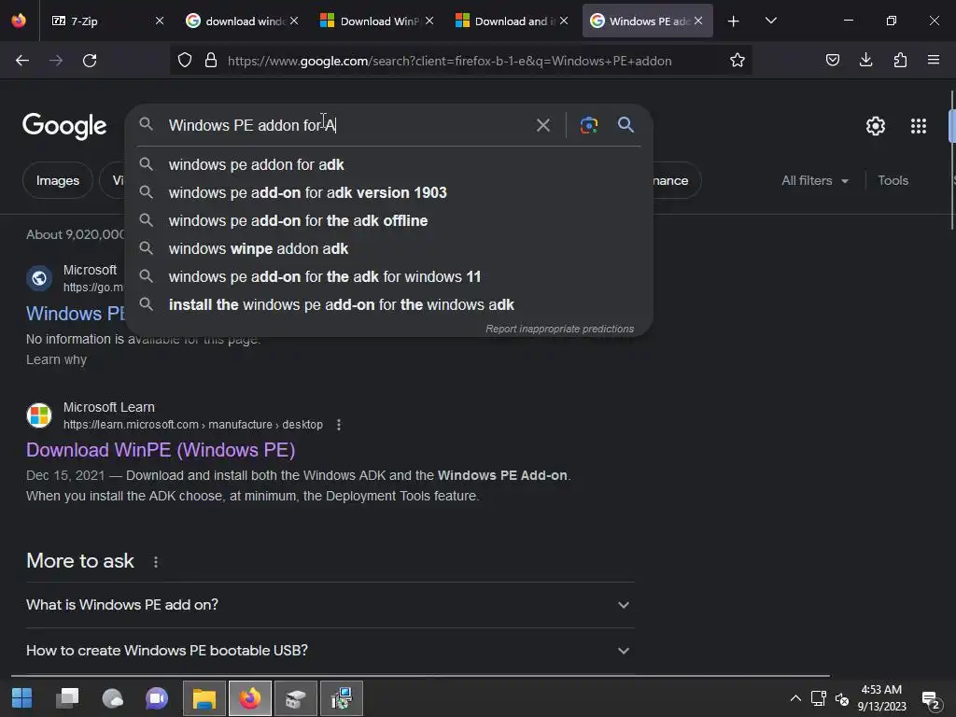Click the page vertical scrollbar
This screenshot has width=956, height=717.
[x=951, y=160]
